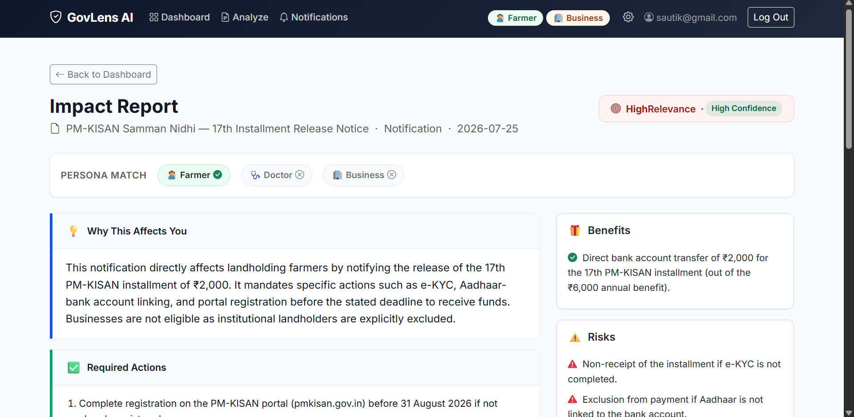The width and height of the screenshot is (854, 417).
Task: Click the X circle on Doctor persona chip
Action: [300, 175]
